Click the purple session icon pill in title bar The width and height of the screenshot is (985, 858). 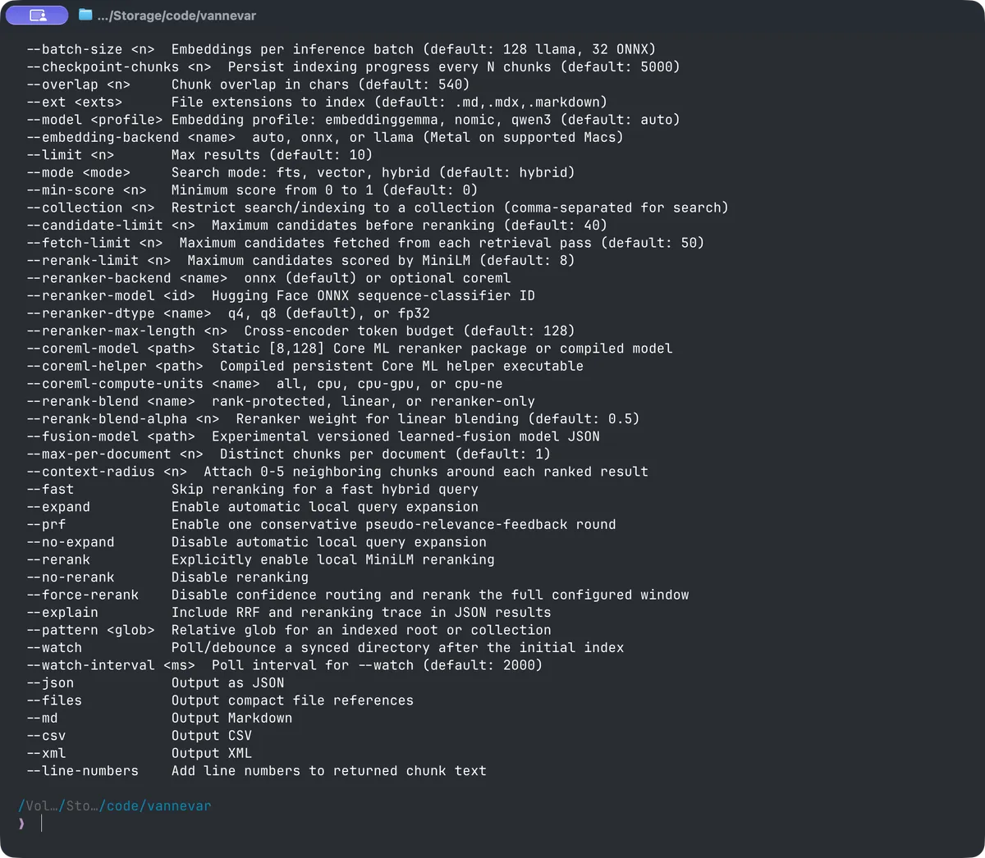pos(37,15)
